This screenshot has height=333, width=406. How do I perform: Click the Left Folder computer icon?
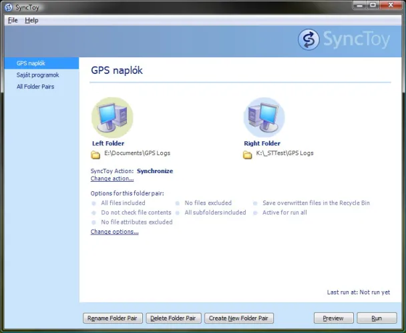click(112, 117)
